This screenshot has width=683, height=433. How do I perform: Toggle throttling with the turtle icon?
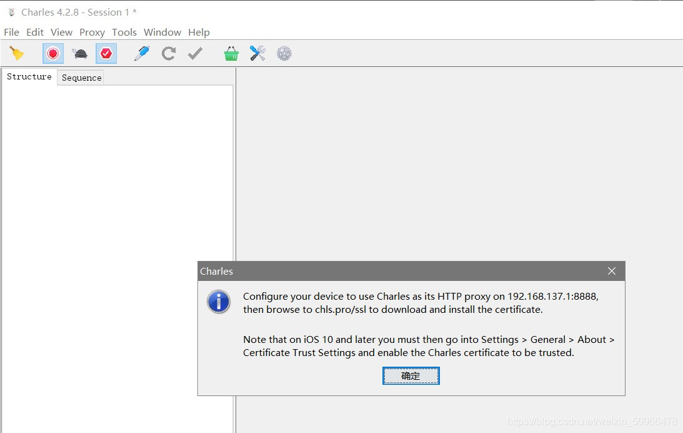pyautogui.click(x=80, y=54)
